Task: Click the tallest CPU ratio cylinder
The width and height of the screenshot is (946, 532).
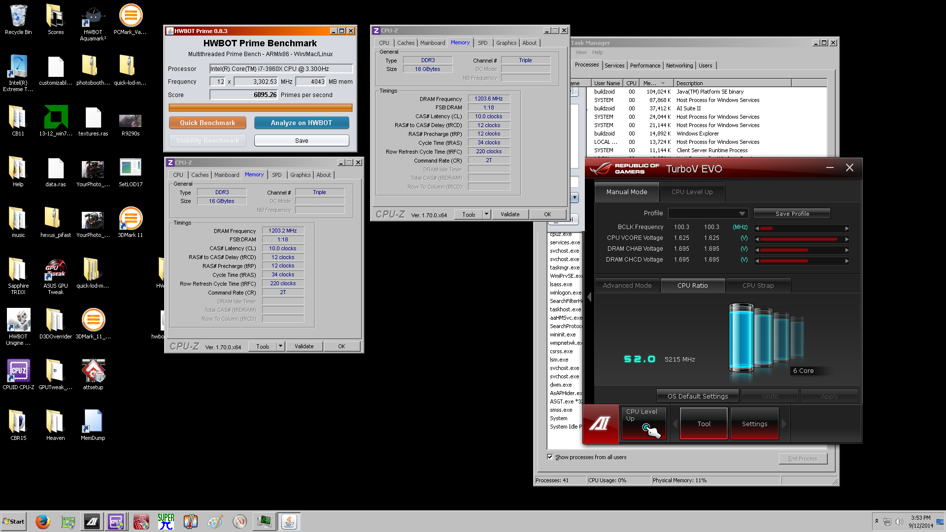Action: click(741, 337)
